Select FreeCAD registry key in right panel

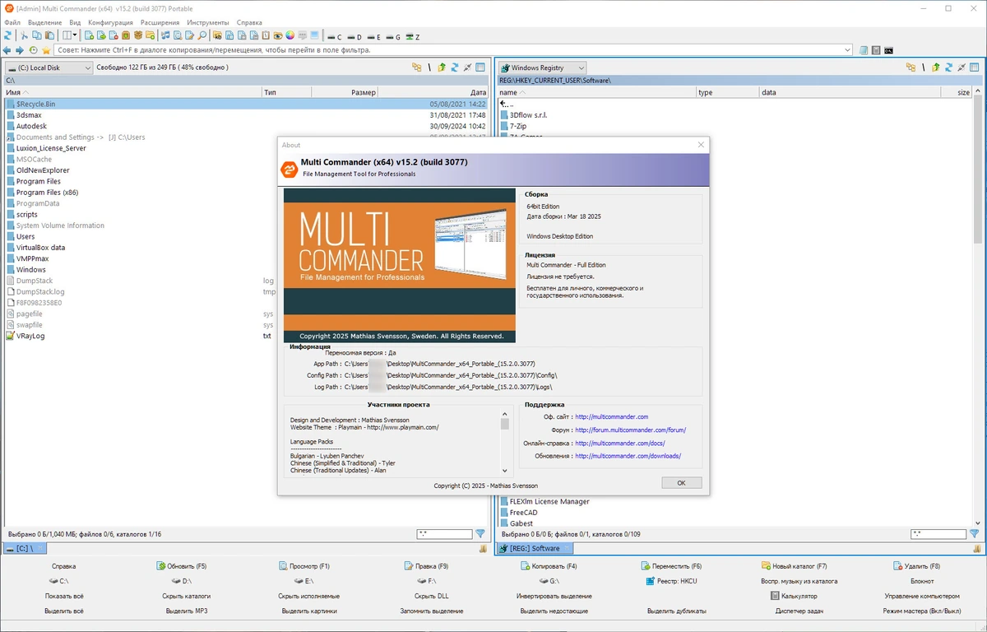[523, 512]
